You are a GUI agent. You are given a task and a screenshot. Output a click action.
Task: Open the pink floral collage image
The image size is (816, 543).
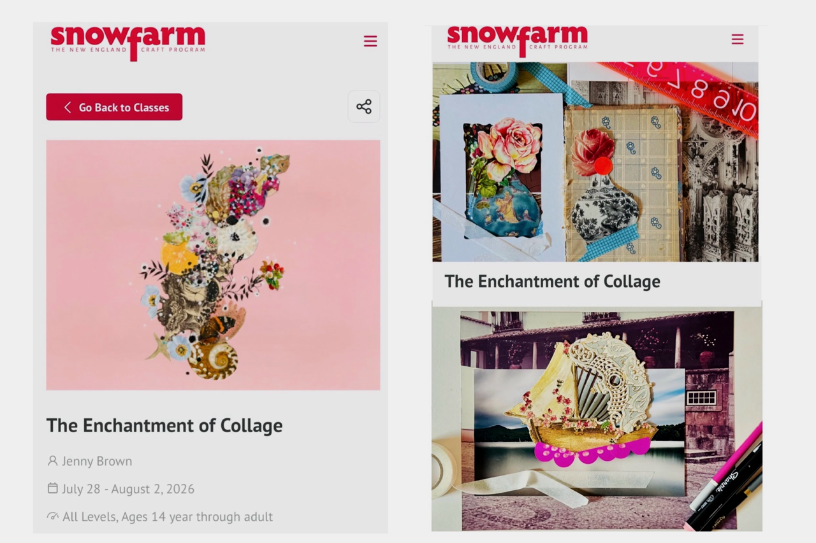tap(213, 265)
